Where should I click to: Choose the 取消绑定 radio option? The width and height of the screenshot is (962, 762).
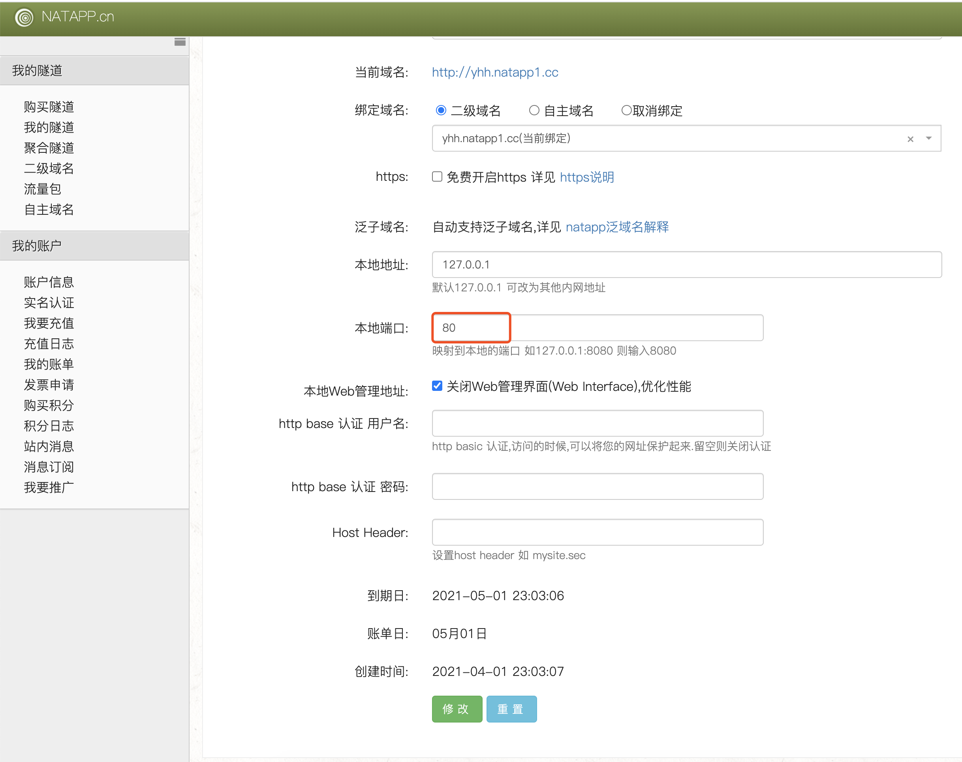pyautogui.click(x=626, y=110)
